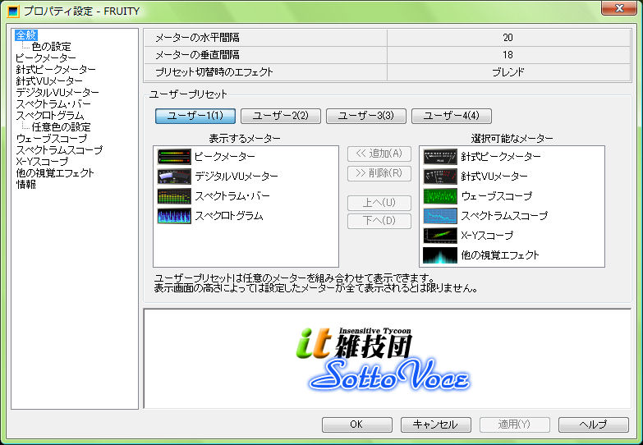This screenshot has height=445, width=643.
Task: Switch to ユーザー3(3) preset
Action: point(366,116)
